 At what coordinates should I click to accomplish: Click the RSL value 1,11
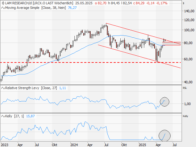click(x=62, y=88)
